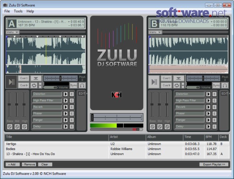Select the Shakira How Do You Do row
The width and height of the screenshot is (234, 179).
pos(117,154)
